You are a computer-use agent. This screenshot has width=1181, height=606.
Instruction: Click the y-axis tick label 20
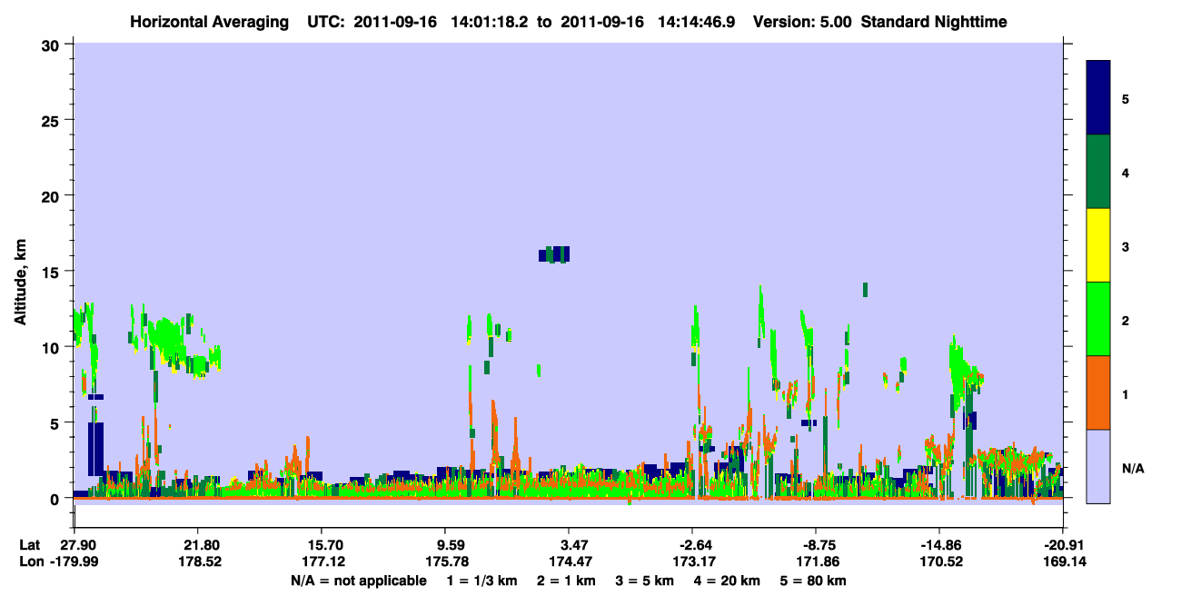tap(53, 196)
